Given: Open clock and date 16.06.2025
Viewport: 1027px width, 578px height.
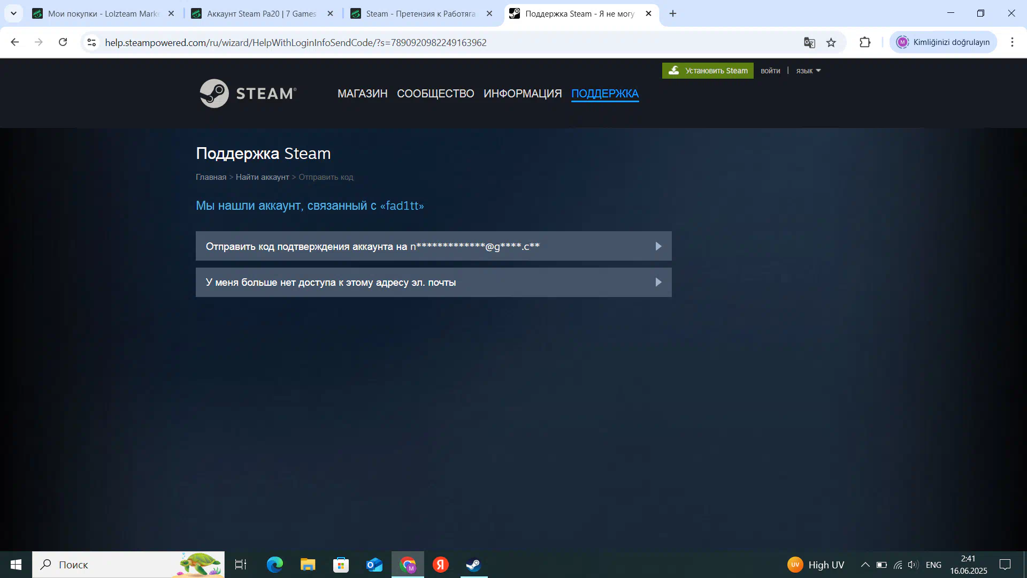Looking at the screenshot, I should [x=969, y=565].
